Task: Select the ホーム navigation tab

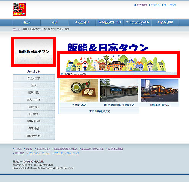Action: pos(27,23)
